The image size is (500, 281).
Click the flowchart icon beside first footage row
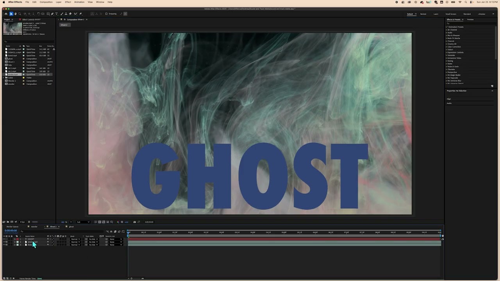pyautogui.click(x=54, y=49)
